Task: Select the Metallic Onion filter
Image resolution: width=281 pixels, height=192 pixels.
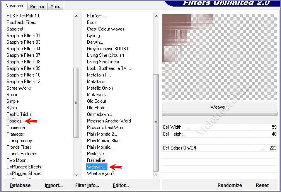Action: coord(100,88)
